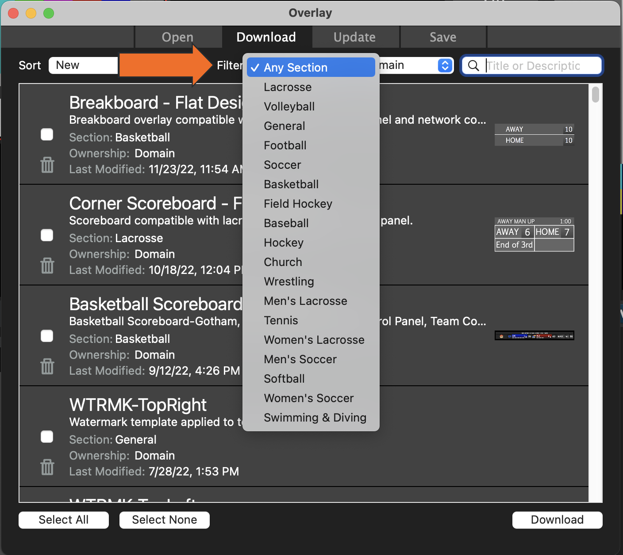The image size is (623, 555).
Task: Delete the WTRMK-TopRight overlay
Action: 47,467
